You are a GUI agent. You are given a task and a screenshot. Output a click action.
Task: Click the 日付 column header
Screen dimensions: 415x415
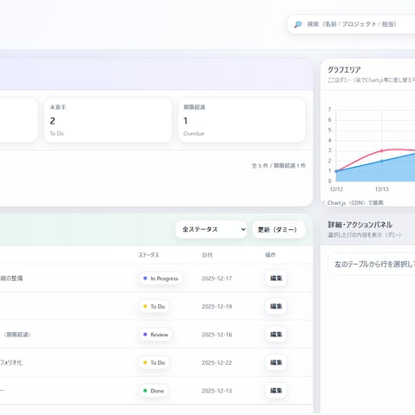tap(207, 255)
